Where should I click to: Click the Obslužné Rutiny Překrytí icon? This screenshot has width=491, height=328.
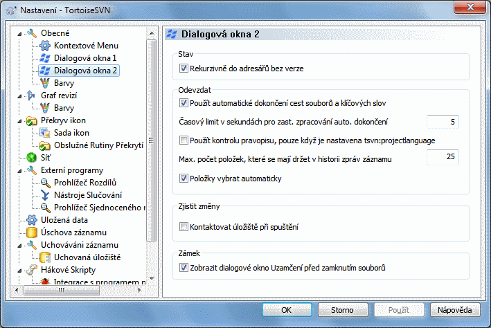click(45, 145)
